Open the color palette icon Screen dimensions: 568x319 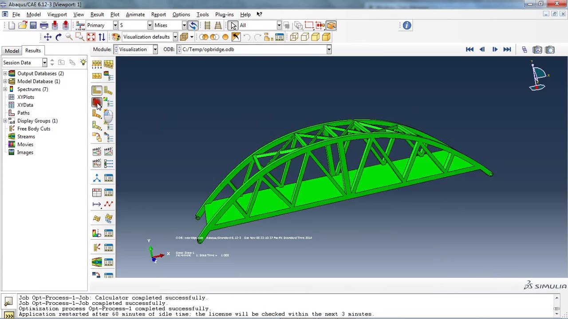115,37
